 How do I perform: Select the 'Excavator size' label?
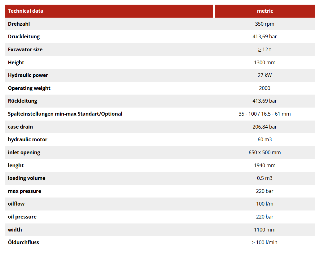click(25, 49)
